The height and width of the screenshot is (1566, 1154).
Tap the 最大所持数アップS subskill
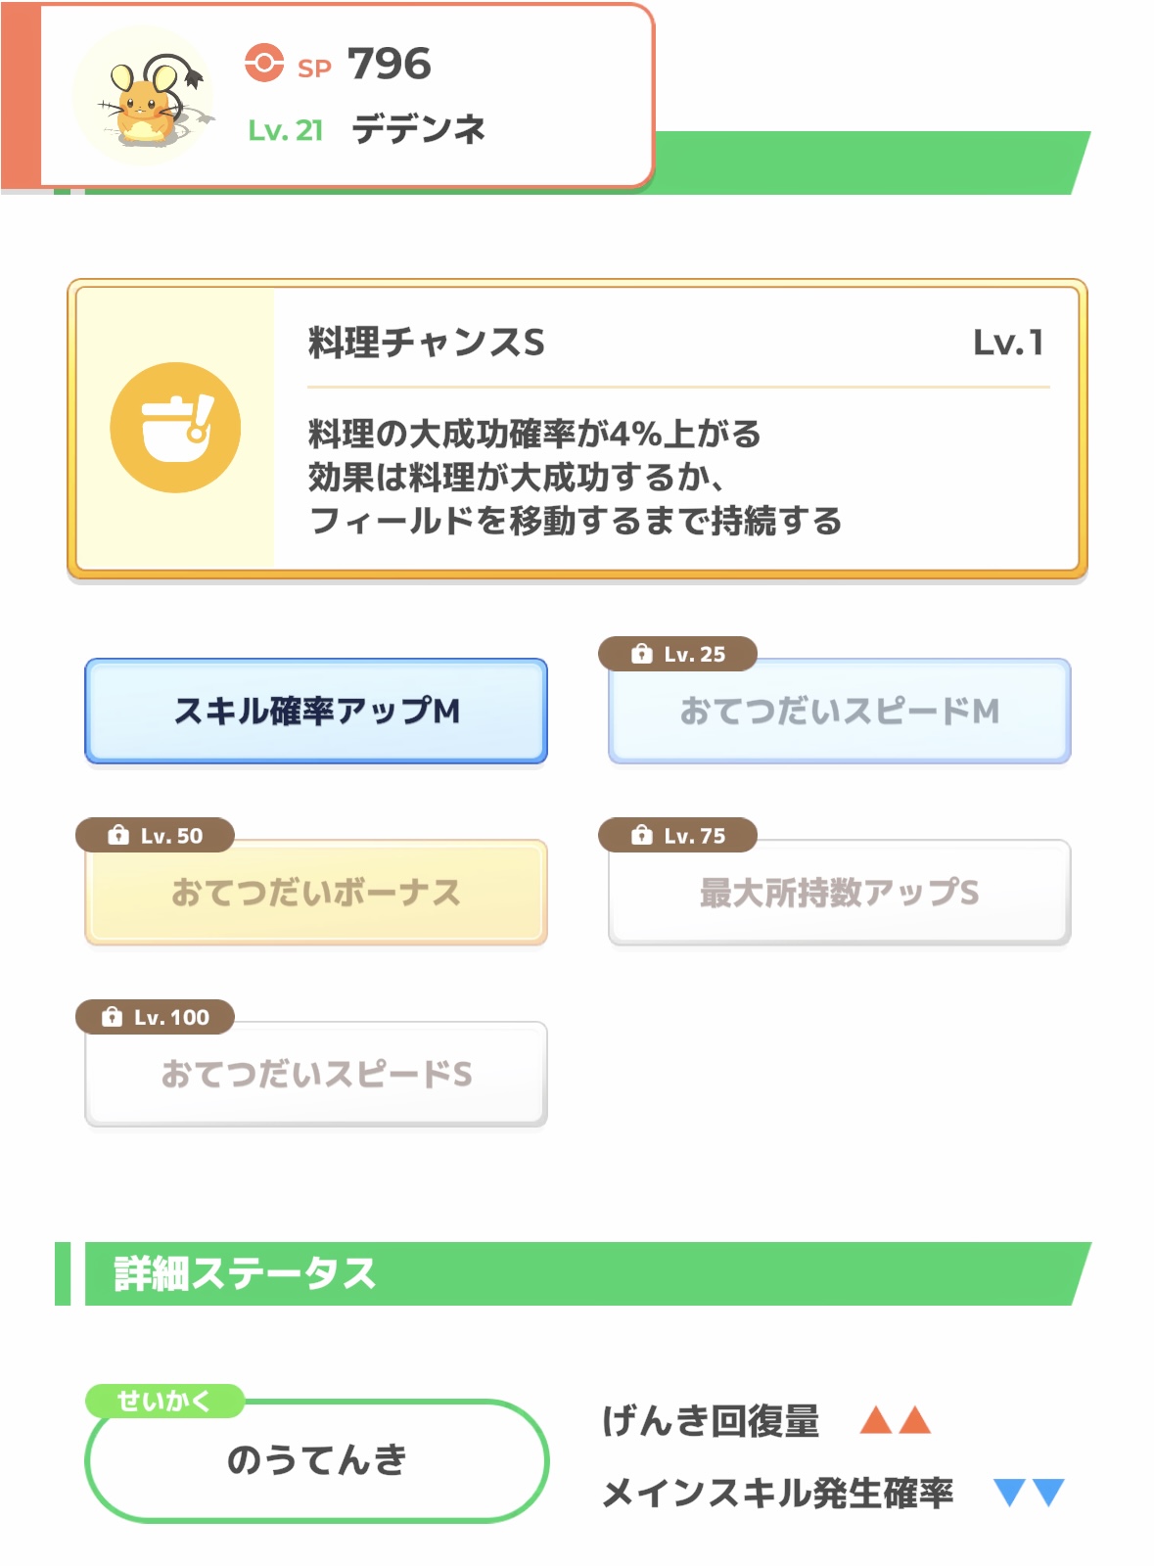pyautogui.click(x=839, y=893)
